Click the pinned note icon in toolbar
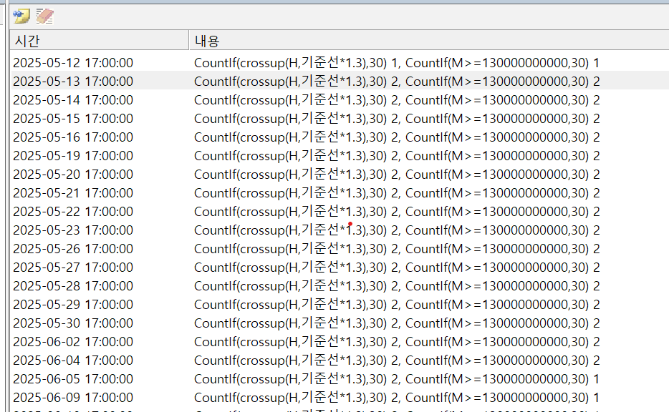 [21, 16]
